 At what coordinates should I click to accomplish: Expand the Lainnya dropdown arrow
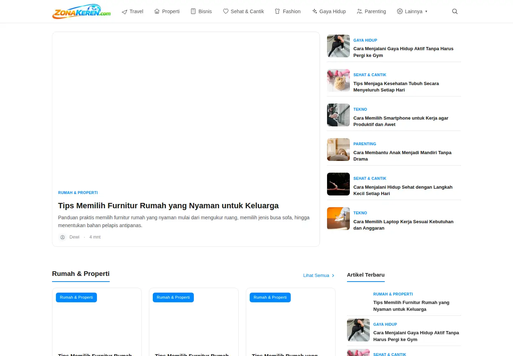pos(426,11)
